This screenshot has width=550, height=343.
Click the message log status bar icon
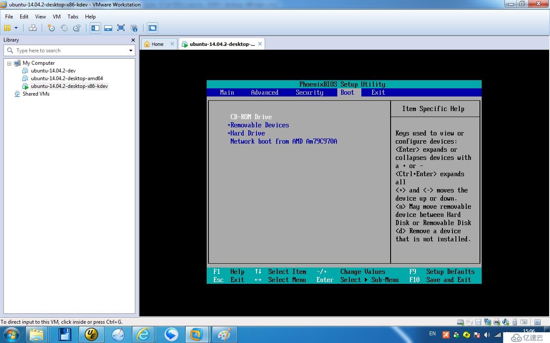click(x=524, y=322)
